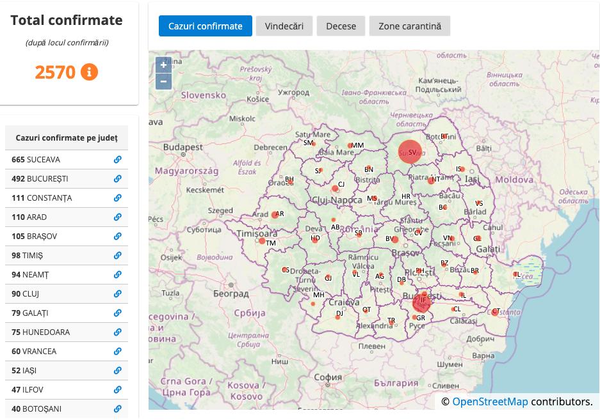Zoom out of the map
This screenshot has height=420, width=600.
pos(164,82)
